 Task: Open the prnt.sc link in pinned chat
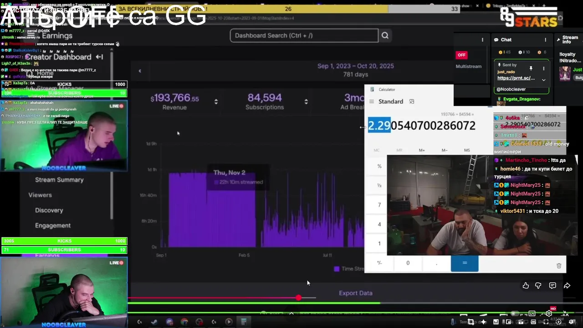point(516,78)
